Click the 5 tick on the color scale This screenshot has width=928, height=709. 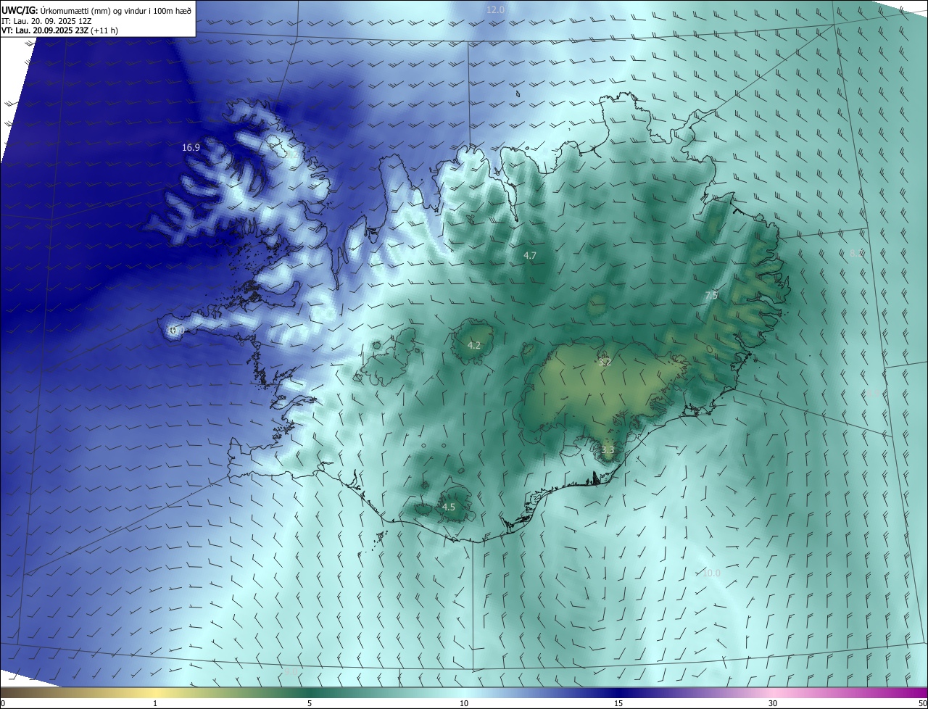310,703
